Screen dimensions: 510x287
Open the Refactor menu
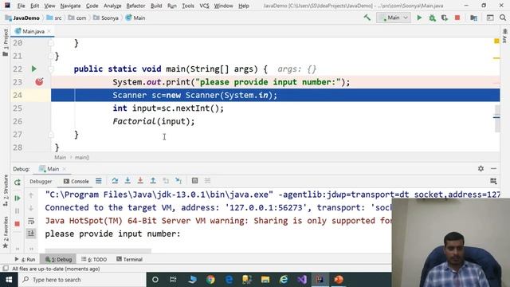pyautogui.click(x=135, y=6)
